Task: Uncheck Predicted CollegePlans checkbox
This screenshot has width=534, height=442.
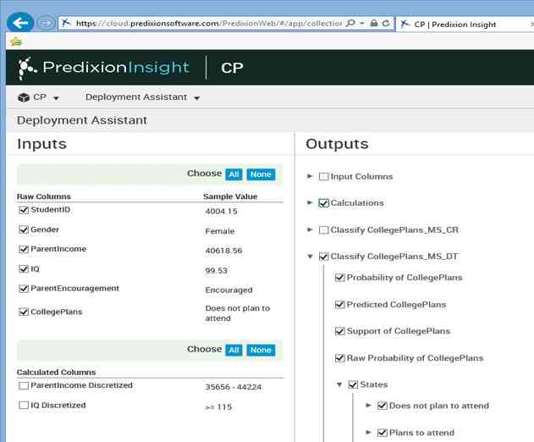Action: tap(340, 304)
